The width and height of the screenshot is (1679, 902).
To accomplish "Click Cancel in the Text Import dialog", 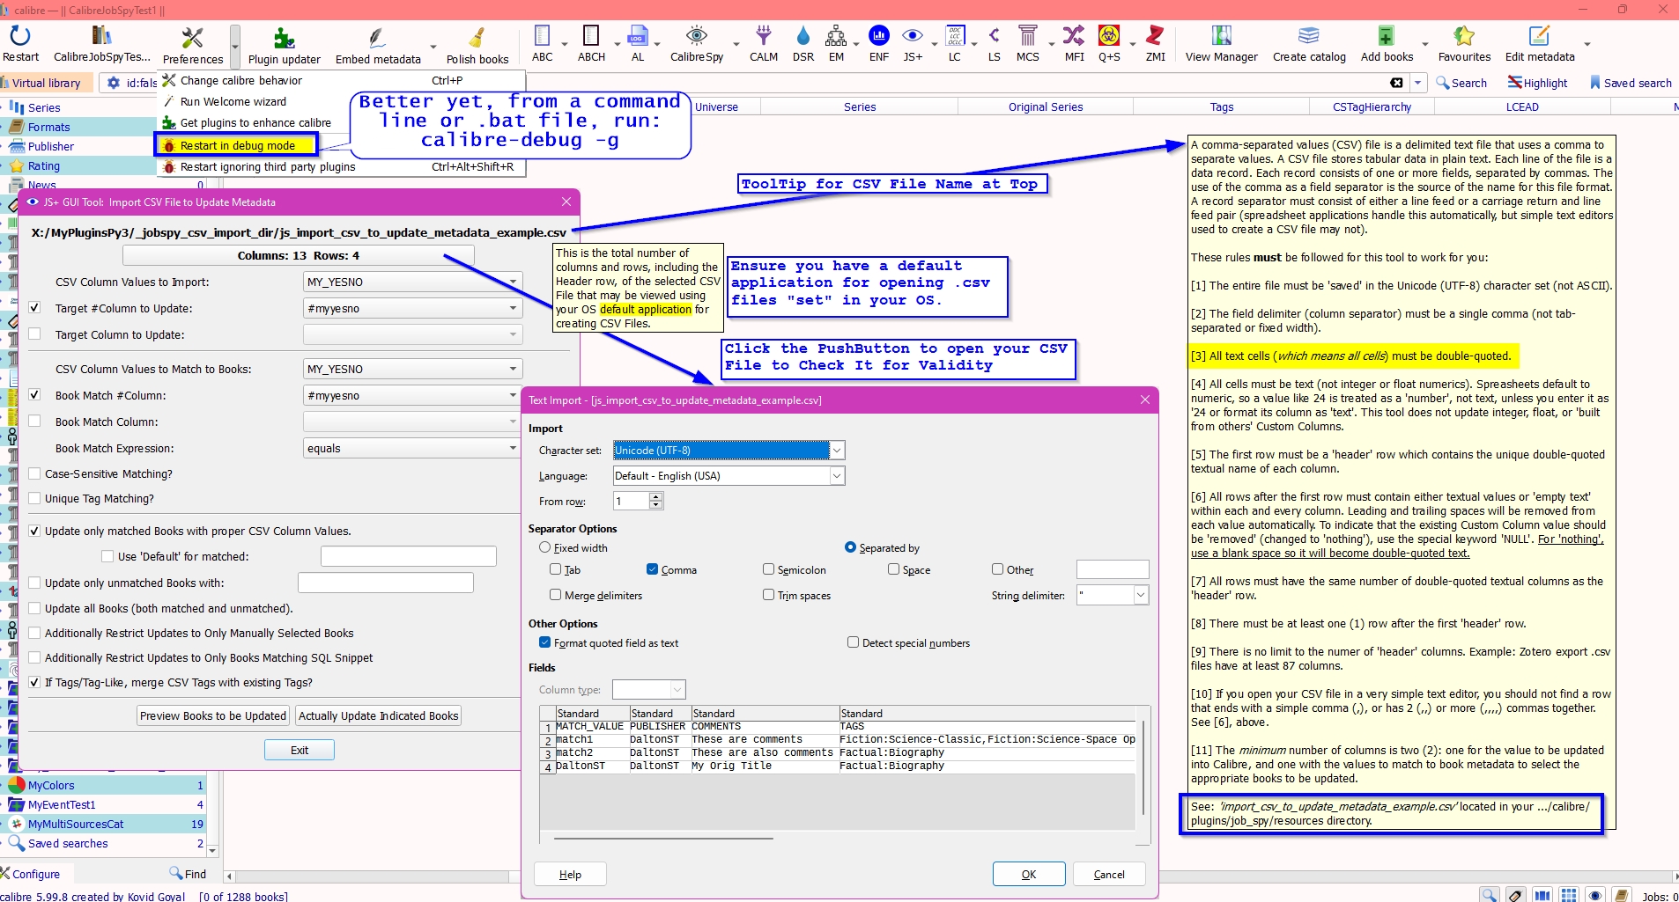I will pos(1109,874).
